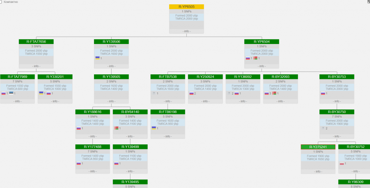Select the R-FTA77656 haplogroup header
The height and width of the screenshot is (188, 370).
coord(36,42)
